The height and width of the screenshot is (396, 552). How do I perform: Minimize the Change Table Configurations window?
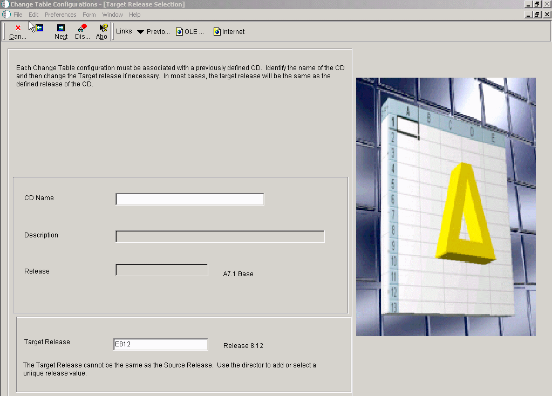point(528,4)
